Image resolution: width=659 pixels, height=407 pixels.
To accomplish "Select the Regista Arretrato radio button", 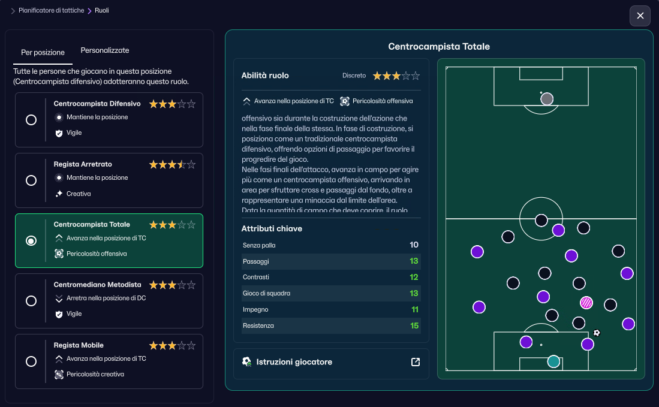I will click(31, 180).
